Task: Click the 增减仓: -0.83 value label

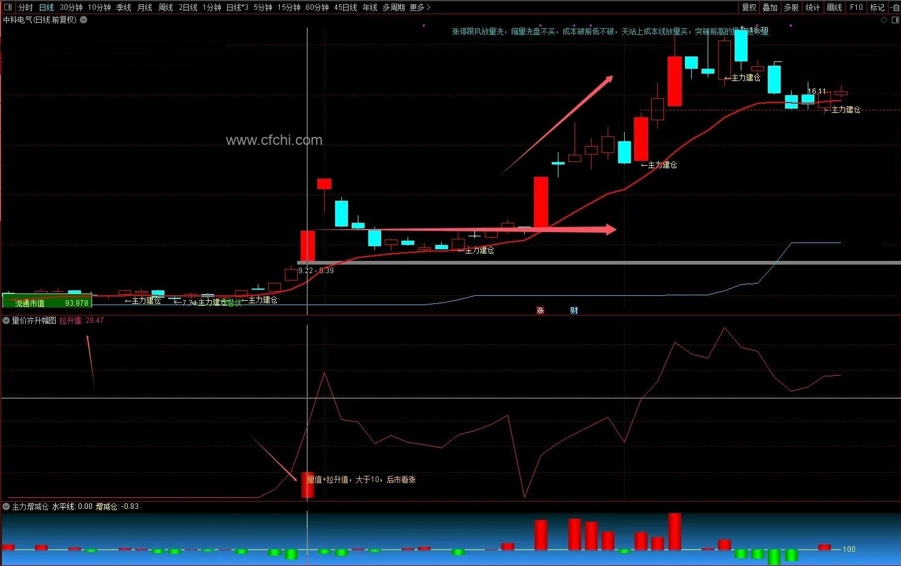Action: coord(117,506)
